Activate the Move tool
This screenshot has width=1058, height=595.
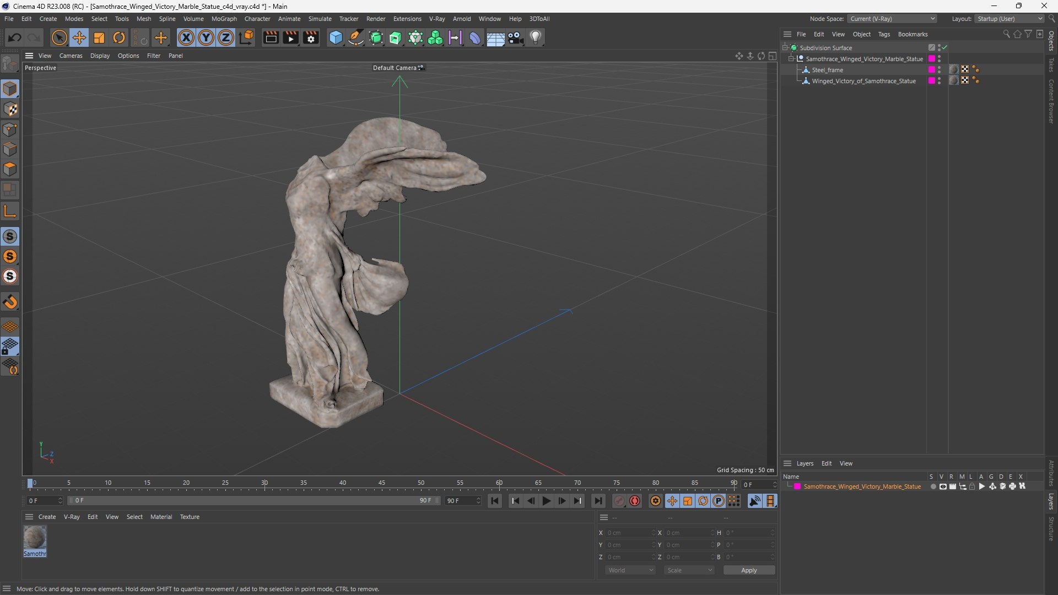79,37
